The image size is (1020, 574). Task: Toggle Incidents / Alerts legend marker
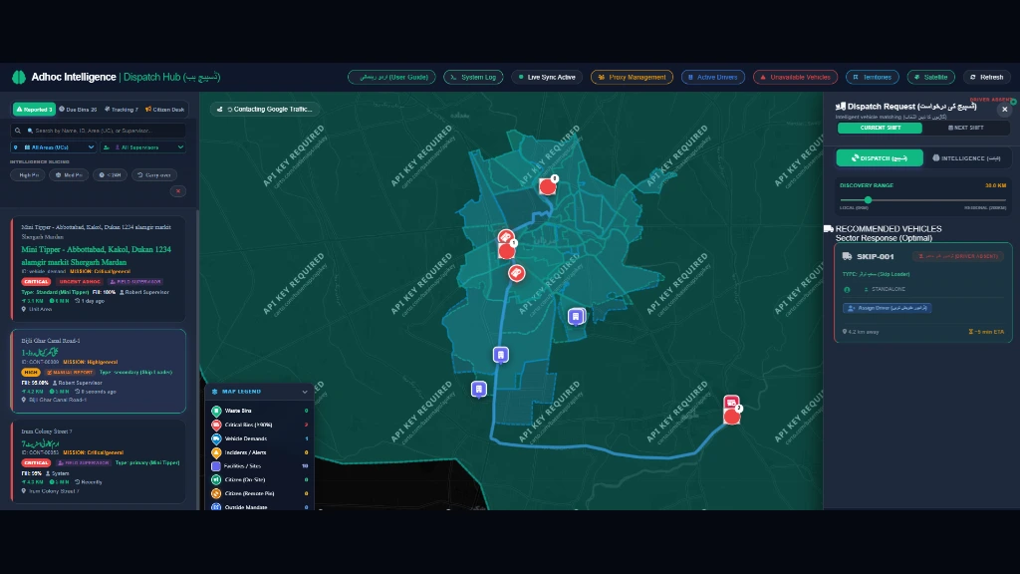216,452
